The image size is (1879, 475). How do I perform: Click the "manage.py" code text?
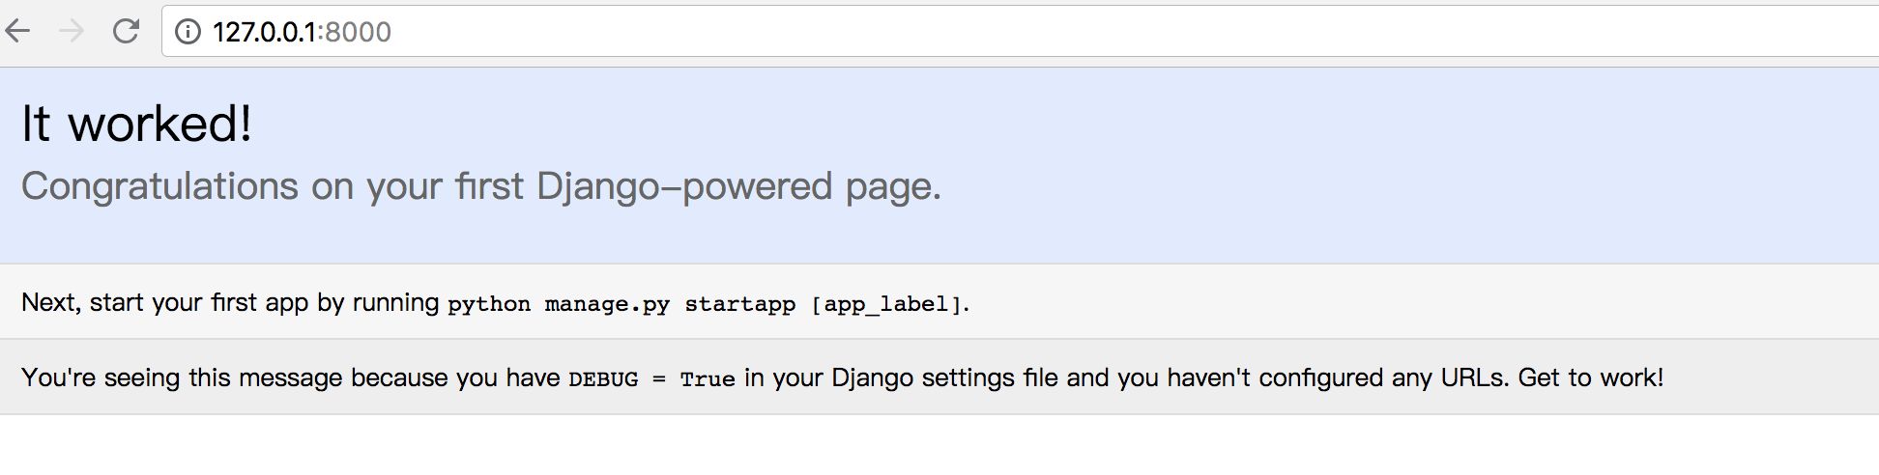[x=607, y=304]
